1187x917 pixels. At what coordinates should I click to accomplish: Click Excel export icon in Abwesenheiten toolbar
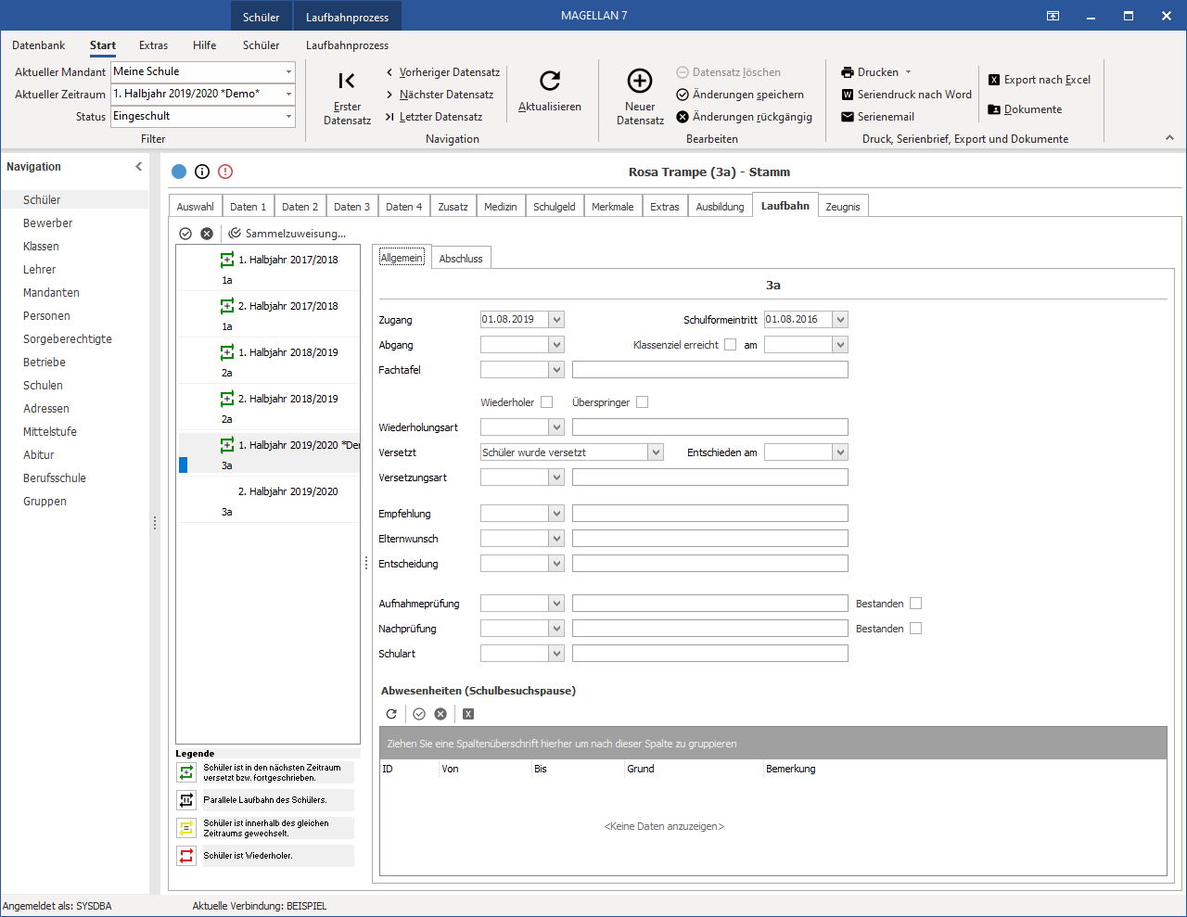(468, 714)
